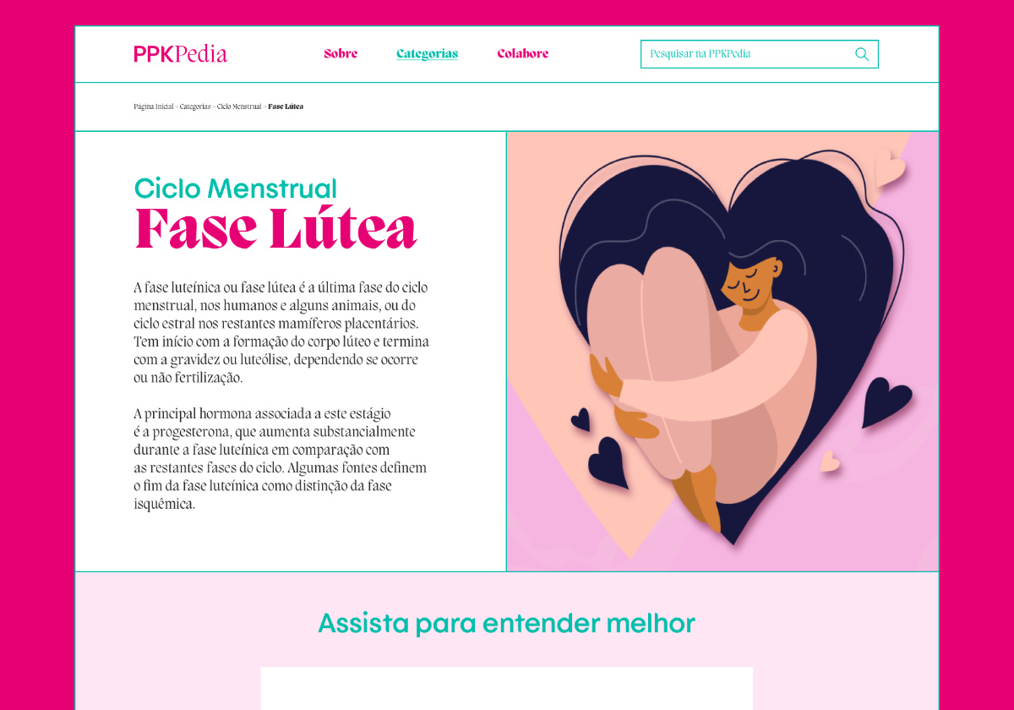Click the magnifying glass search icon

[x=862, y=54]
